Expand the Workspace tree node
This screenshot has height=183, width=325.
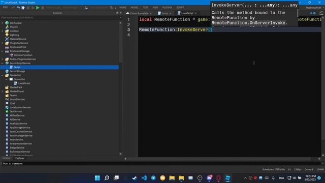tap(3, 23)
